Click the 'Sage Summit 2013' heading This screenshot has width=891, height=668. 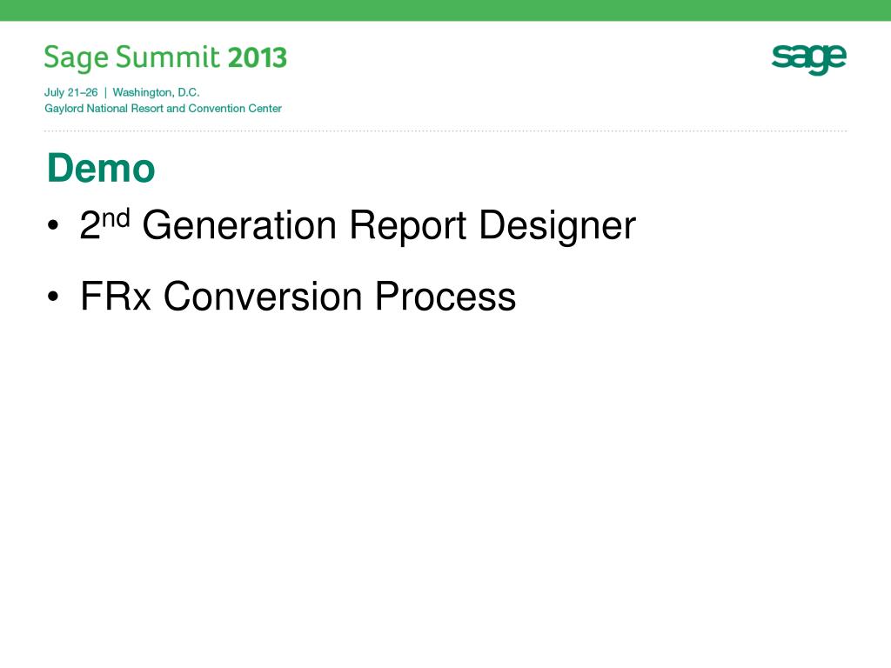coord(165,58)
